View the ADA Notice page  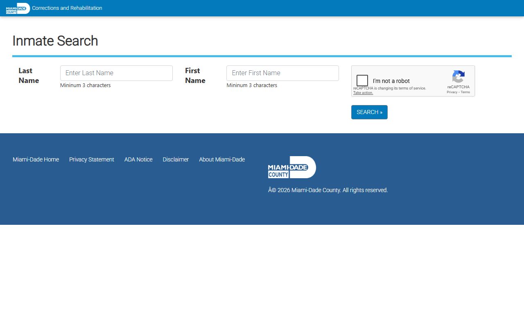(138, 159)
